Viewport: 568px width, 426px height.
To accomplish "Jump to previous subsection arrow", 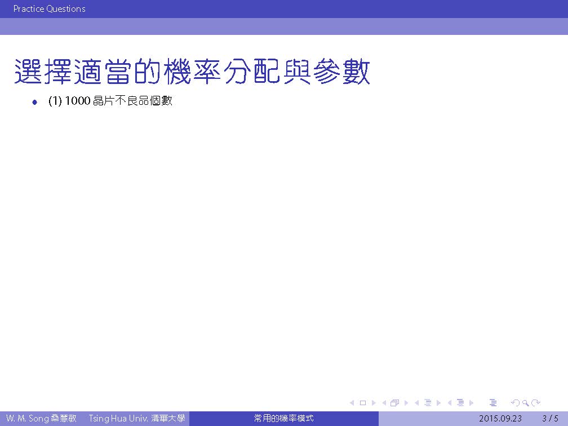I will point(417,403).
